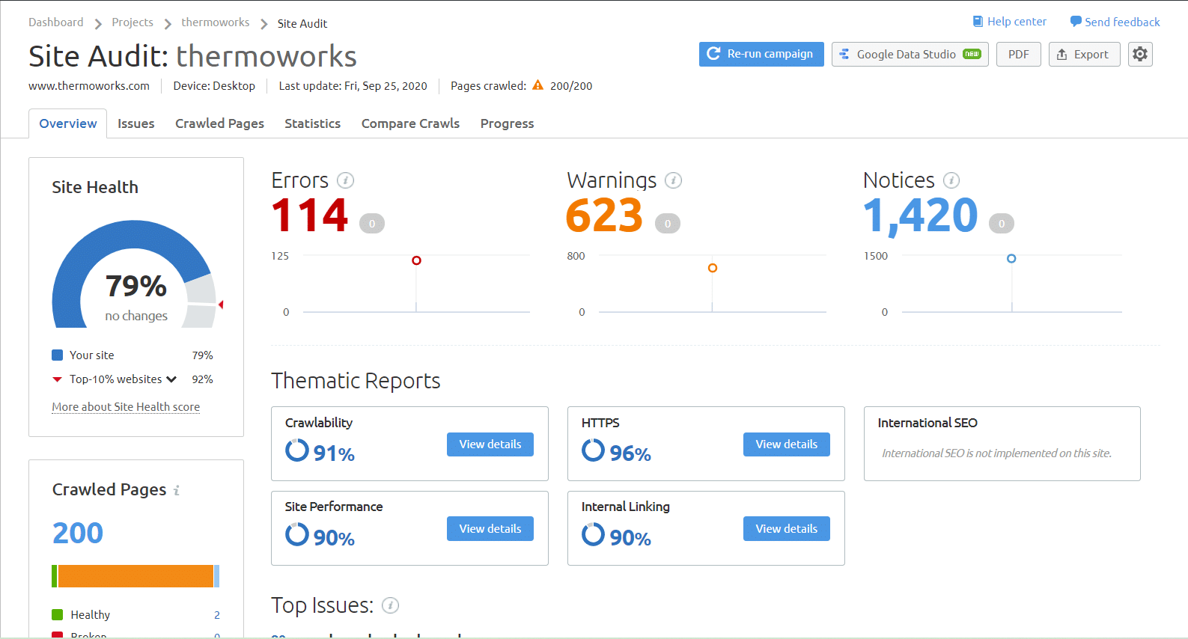Click the orange crawled pages bar segment
This screenshot has height=639, width=1188.
[x=135, y=576]
